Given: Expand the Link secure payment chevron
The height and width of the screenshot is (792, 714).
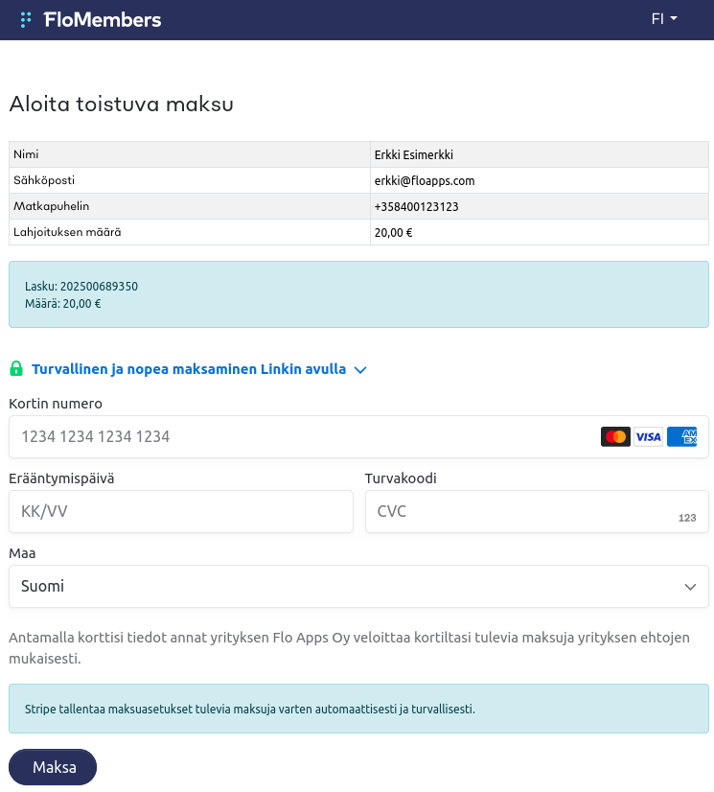Looking at the screenshot, I should (x=360, y=370).
